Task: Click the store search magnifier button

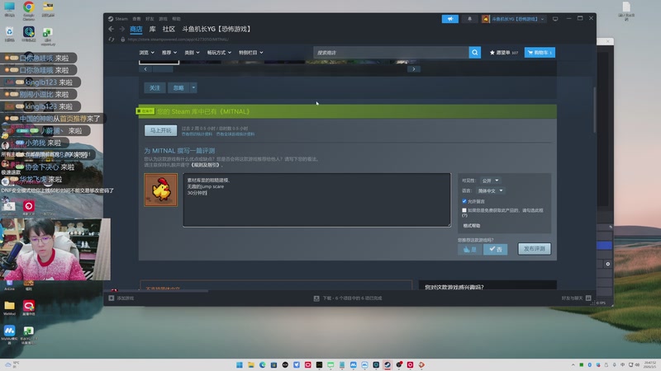Action: (474, 53)
